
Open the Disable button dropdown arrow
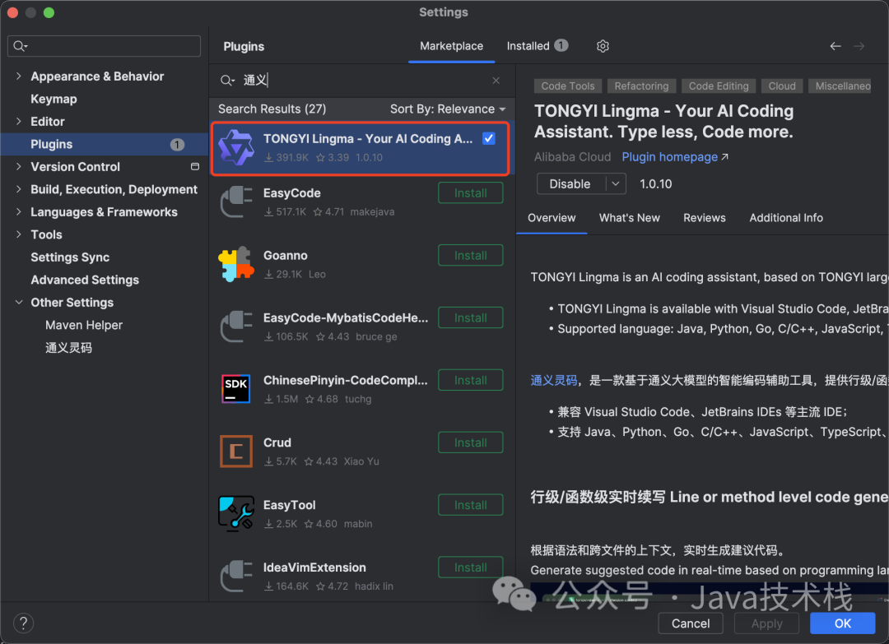(x=616, y=183)
